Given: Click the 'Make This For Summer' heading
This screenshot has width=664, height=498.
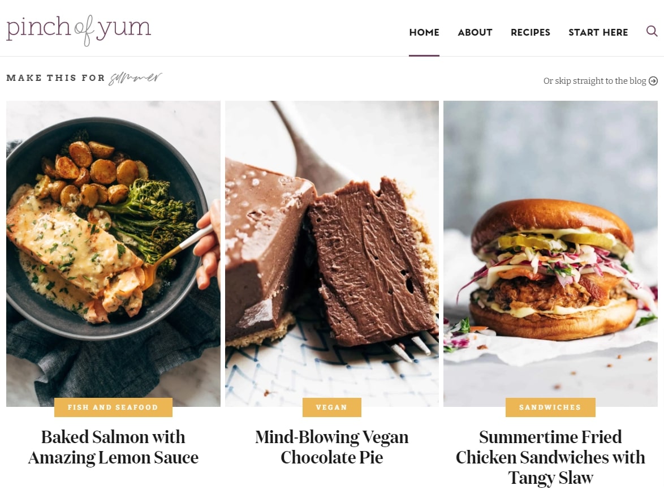Looking at the screenshot, I should 84,78.
